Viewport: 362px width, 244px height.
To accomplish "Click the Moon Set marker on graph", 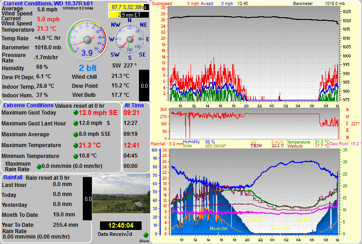I will [x=219, y=228].
